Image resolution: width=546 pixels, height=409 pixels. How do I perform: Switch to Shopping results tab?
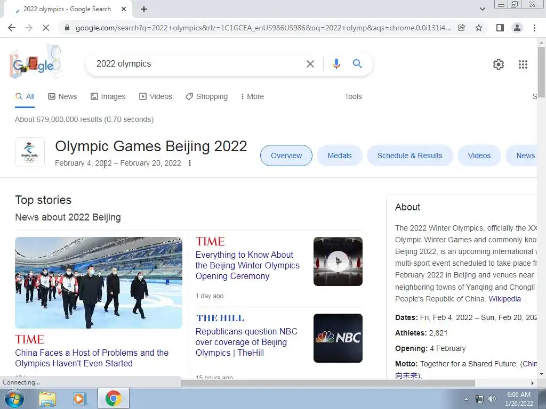click(x=206, y=97)
